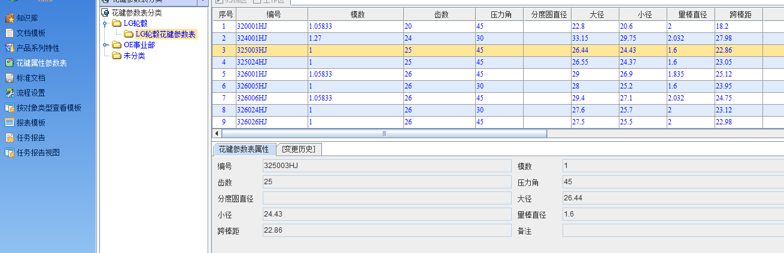Click the 编号 field showing 325003HJ

(x=387, y=166)
